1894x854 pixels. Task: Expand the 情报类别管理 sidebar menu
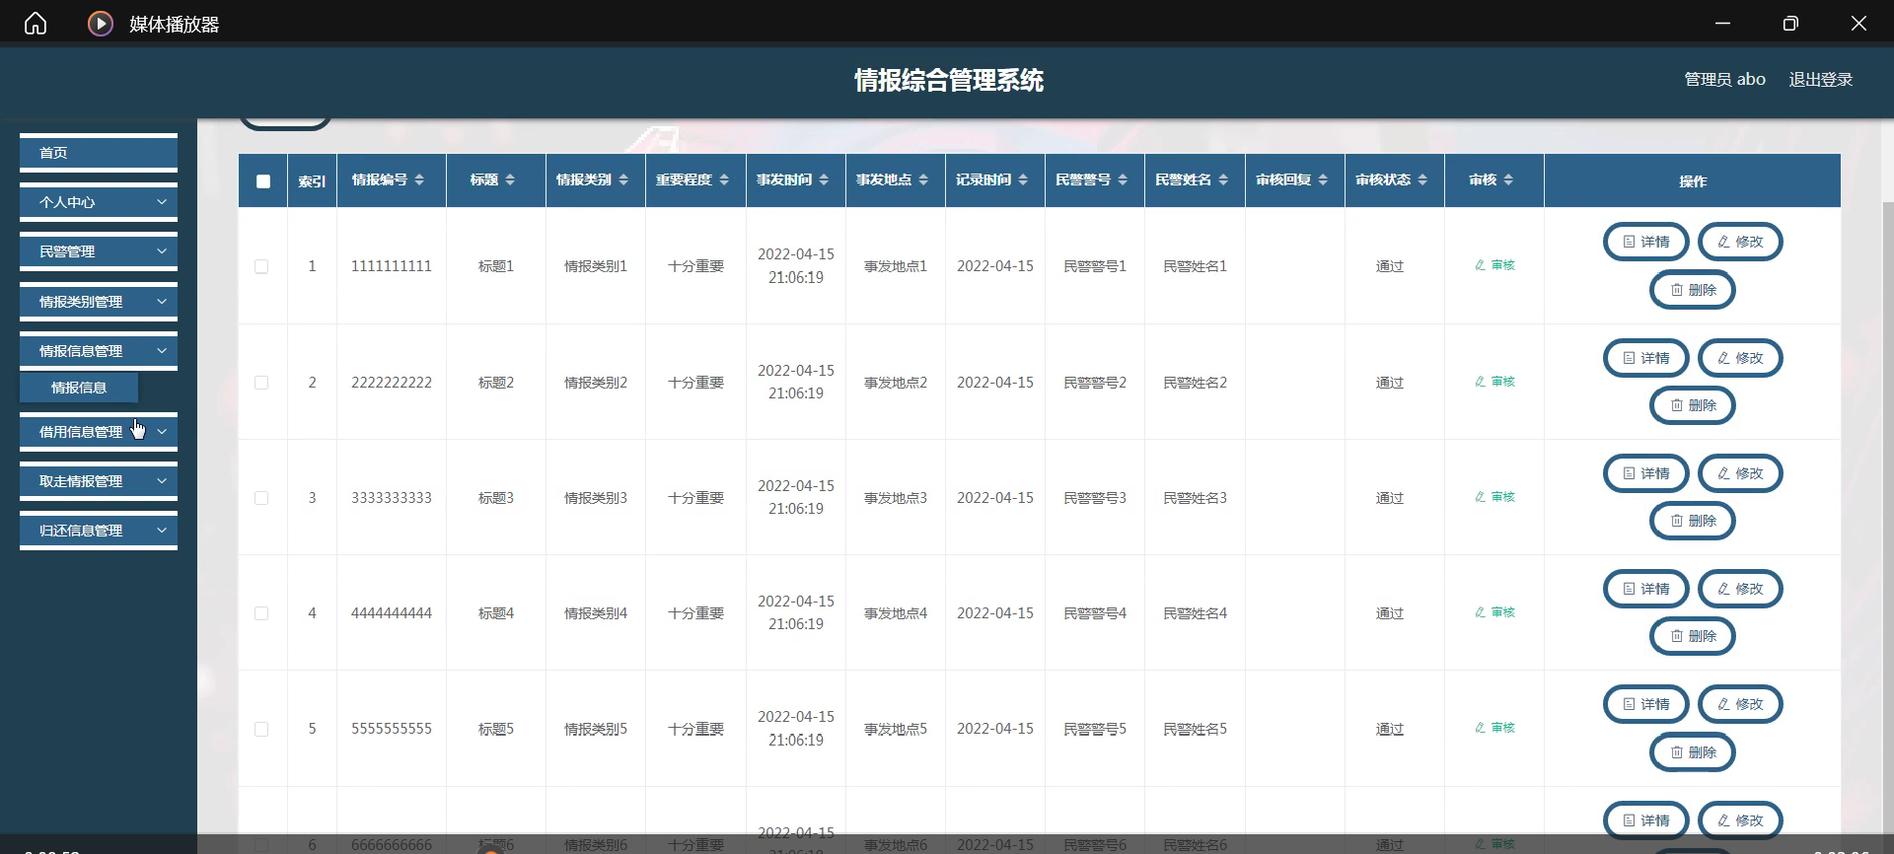pyautogui.click(x=99, y=302)
